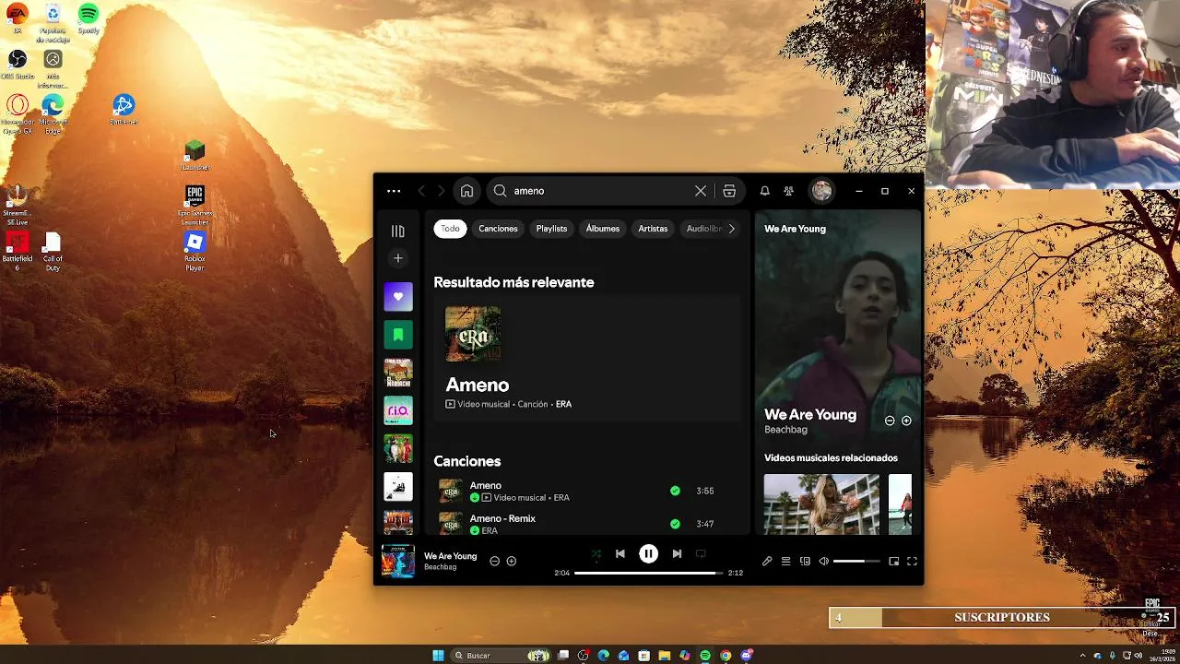Toggle shuffle playback

[x=596, y=554]
